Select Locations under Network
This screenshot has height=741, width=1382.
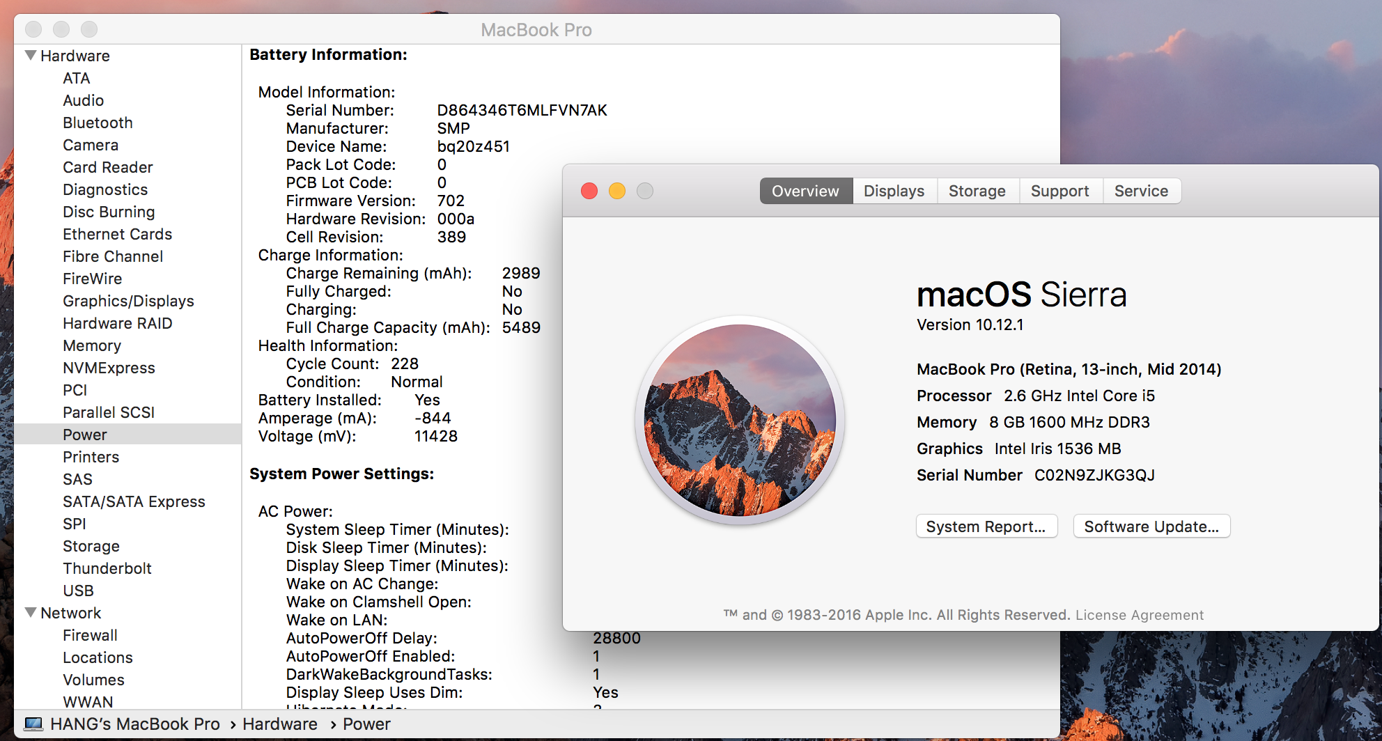tap(98, 657)
